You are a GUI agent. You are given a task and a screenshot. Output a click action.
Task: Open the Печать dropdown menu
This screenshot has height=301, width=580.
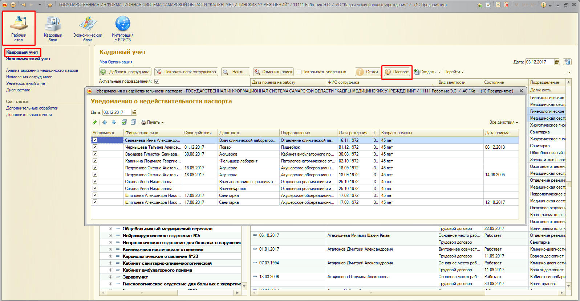[x=153, y=122]
